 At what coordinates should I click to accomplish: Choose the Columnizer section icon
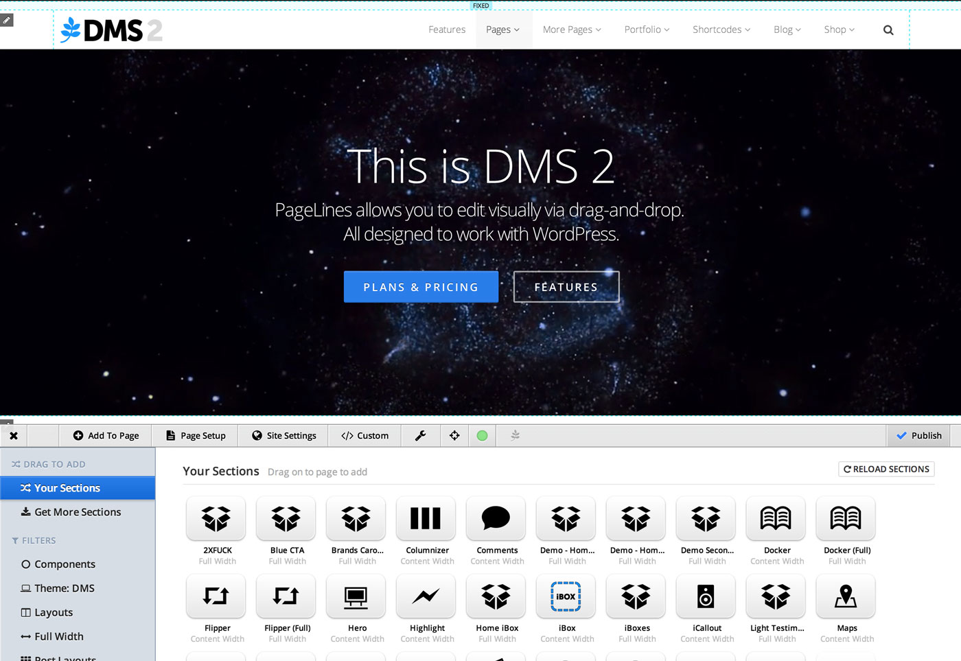[x=426, y=518]
